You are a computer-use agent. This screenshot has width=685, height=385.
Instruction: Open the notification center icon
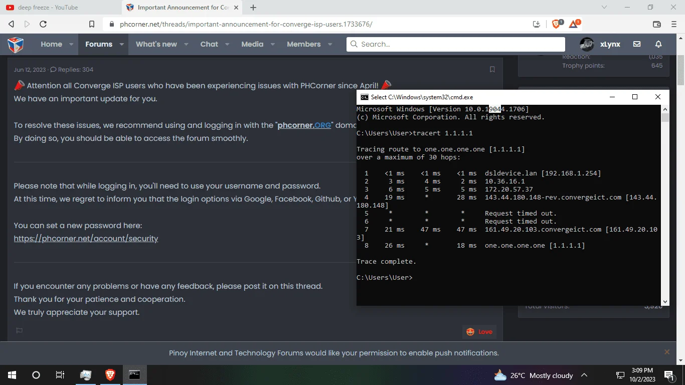coord(669,375)
